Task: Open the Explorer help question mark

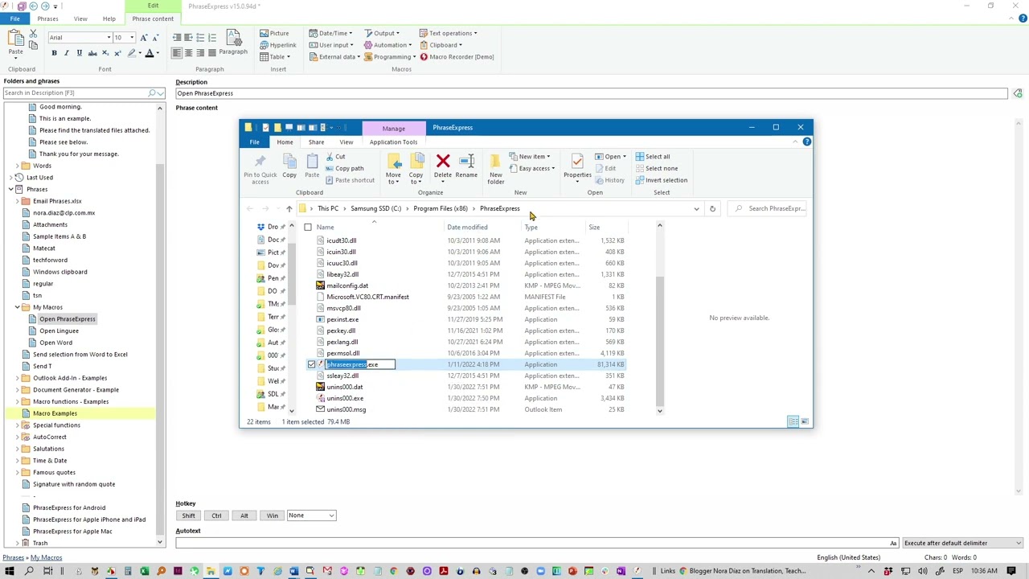Action: (806, 142)
